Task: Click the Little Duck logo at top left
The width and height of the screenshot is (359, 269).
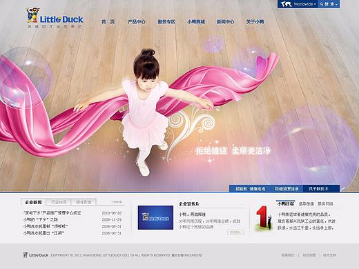Action: [55, 18]
